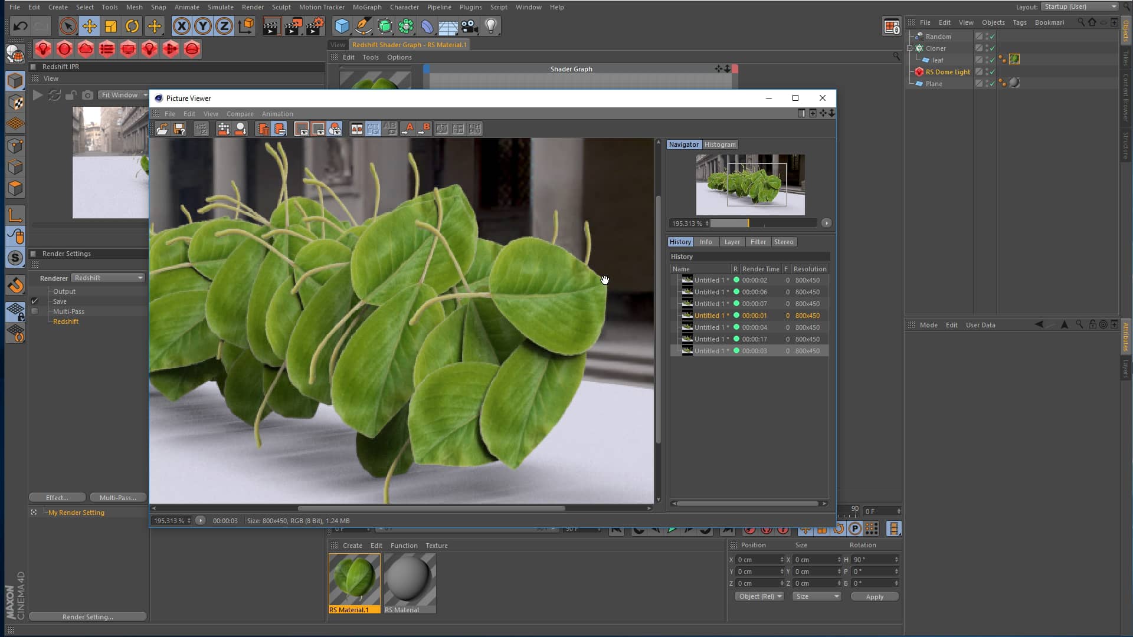Select the Y-axis lock icon in the toolbar
Viewport: 1133px width, 637px height.
click(x=203, y=26)
